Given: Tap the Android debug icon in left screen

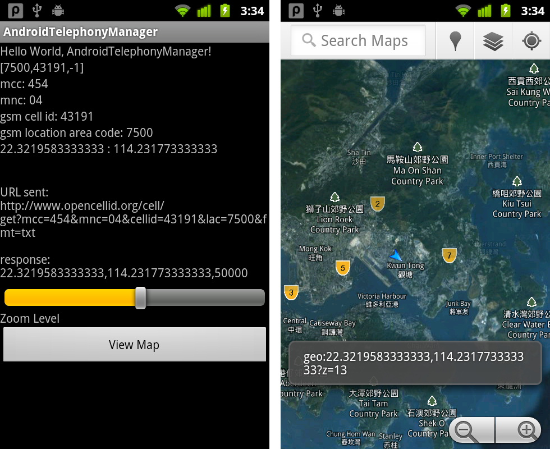Looking at the screenshot, I should click(x=58, y=11).
